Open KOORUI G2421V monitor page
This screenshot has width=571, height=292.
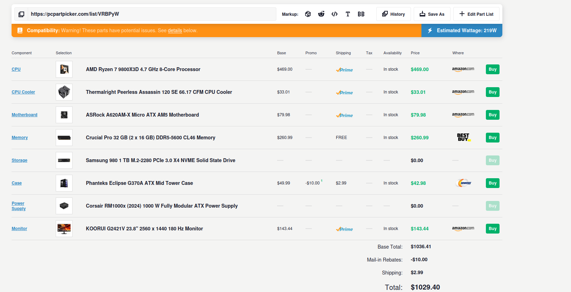click(x=145, y=229)
